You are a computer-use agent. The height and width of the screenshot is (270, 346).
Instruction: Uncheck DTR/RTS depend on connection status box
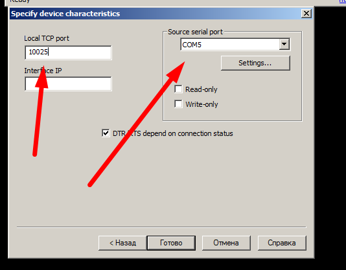click(x=106, y=133)
